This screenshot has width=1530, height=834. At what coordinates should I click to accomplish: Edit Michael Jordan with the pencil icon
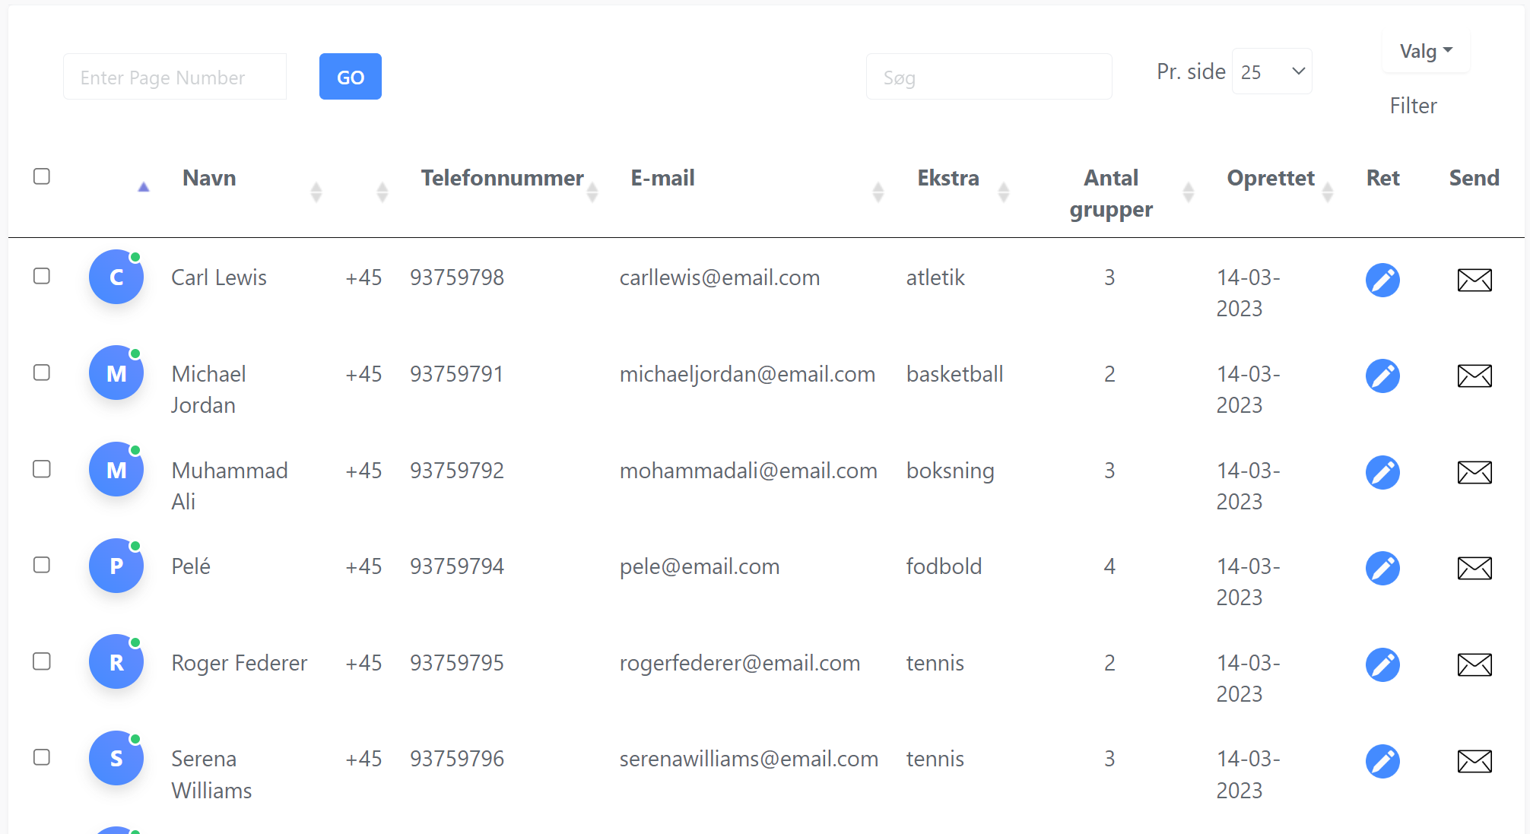pos(1382,376)
